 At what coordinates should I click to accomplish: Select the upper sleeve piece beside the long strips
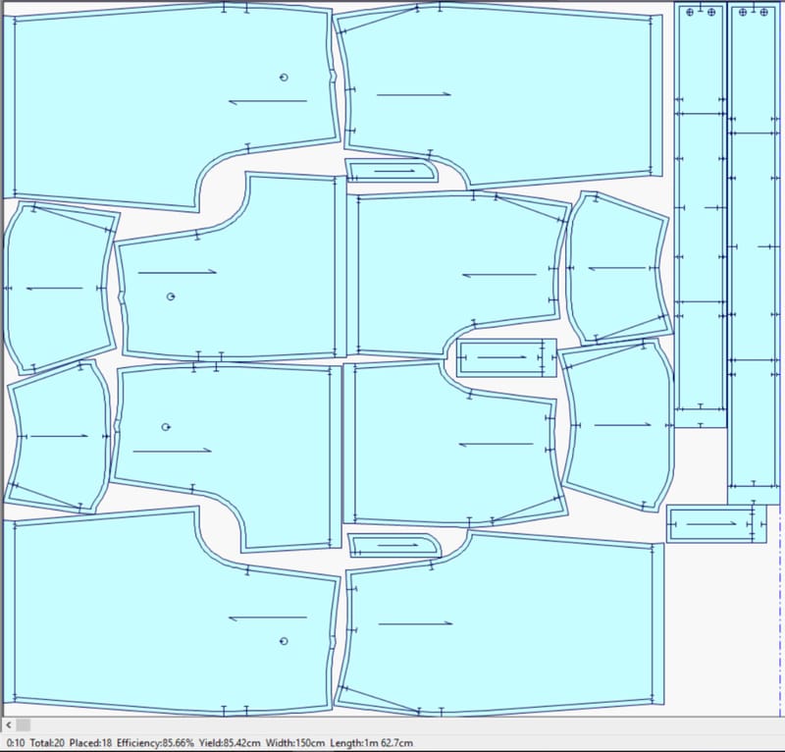tap(618, 268)
